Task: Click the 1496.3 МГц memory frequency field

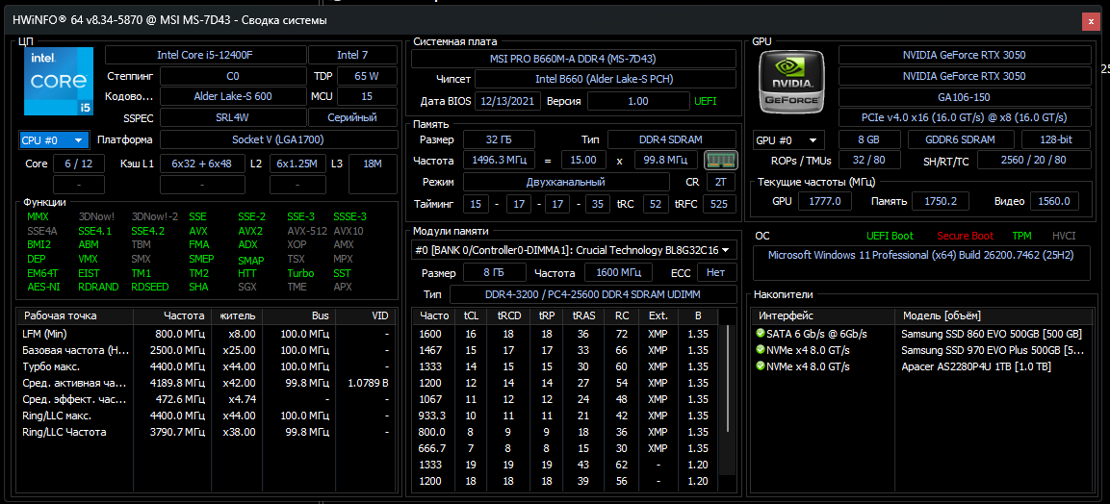Action: point(499,161)
